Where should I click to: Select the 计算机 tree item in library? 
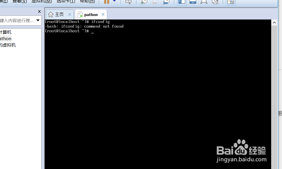click(6, 32)
